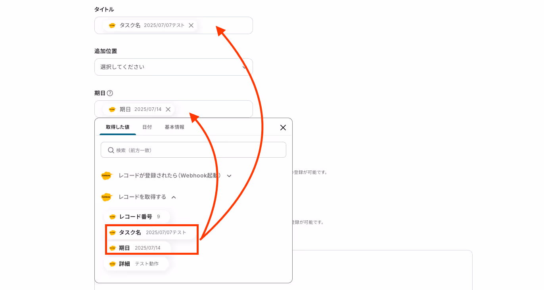Collapse the レコードを取得する section
The width and height of the screenshot is (544, 290).
coord(174,197)
